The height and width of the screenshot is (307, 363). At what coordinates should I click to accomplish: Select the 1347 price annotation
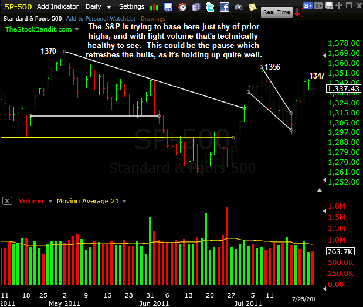(x=317, y=76)
